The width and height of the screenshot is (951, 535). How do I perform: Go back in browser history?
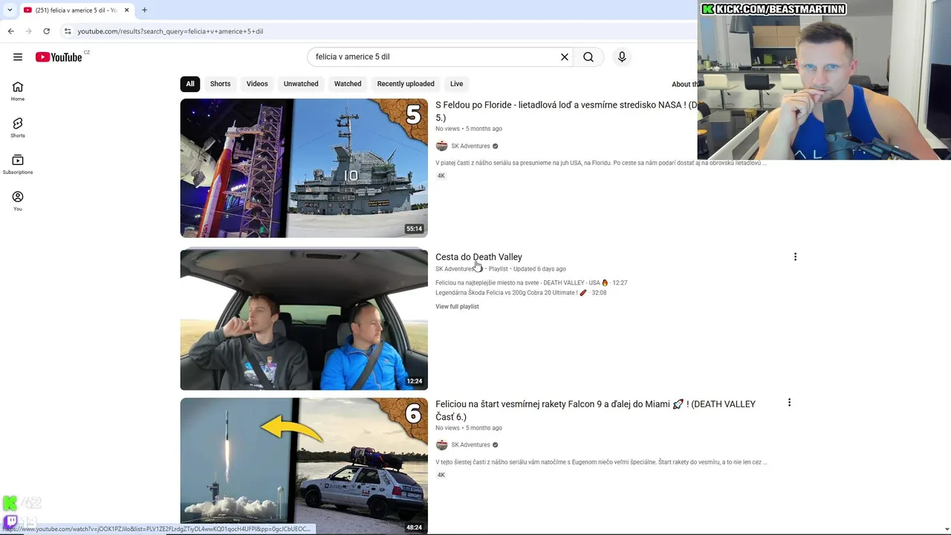[x=11, y=31]
